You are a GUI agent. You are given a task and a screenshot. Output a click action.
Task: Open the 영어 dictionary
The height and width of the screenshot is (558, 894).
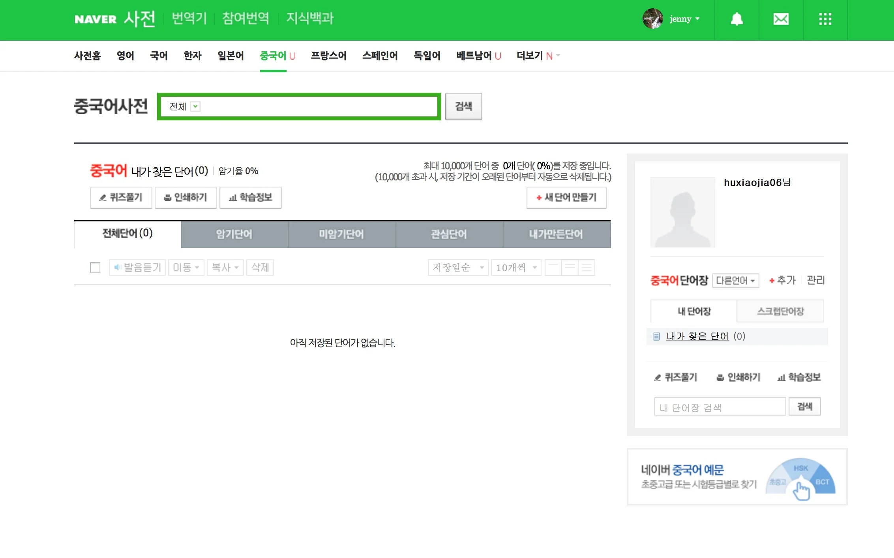tap(126, 56)
